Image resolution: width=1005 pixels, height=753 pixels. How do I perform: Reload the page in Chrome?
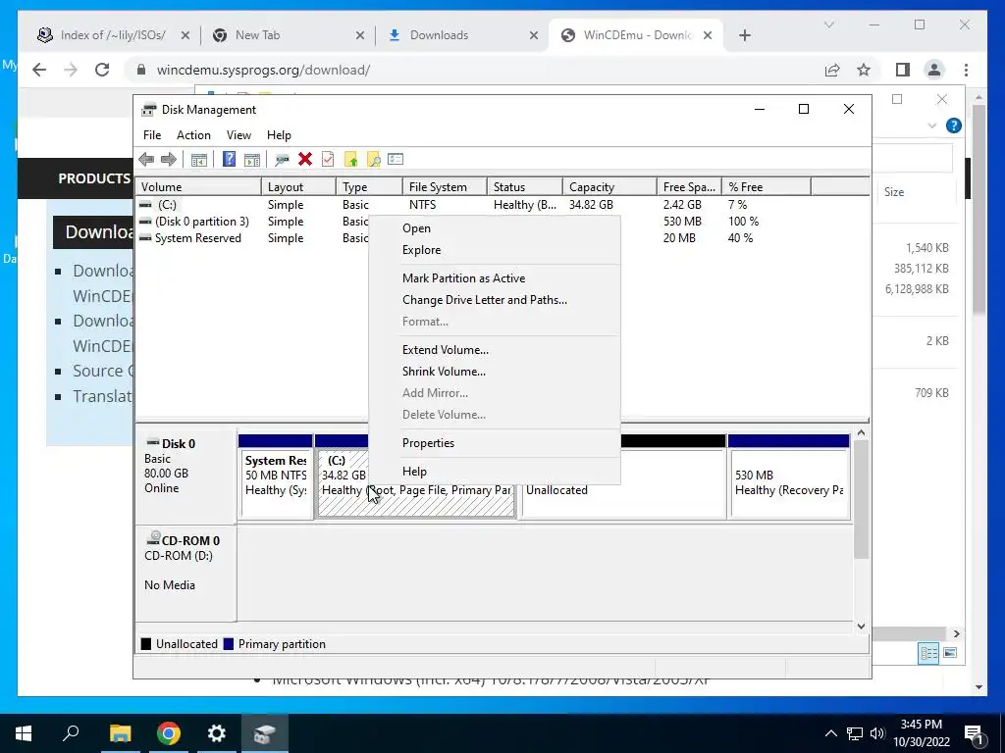[102, 70]
